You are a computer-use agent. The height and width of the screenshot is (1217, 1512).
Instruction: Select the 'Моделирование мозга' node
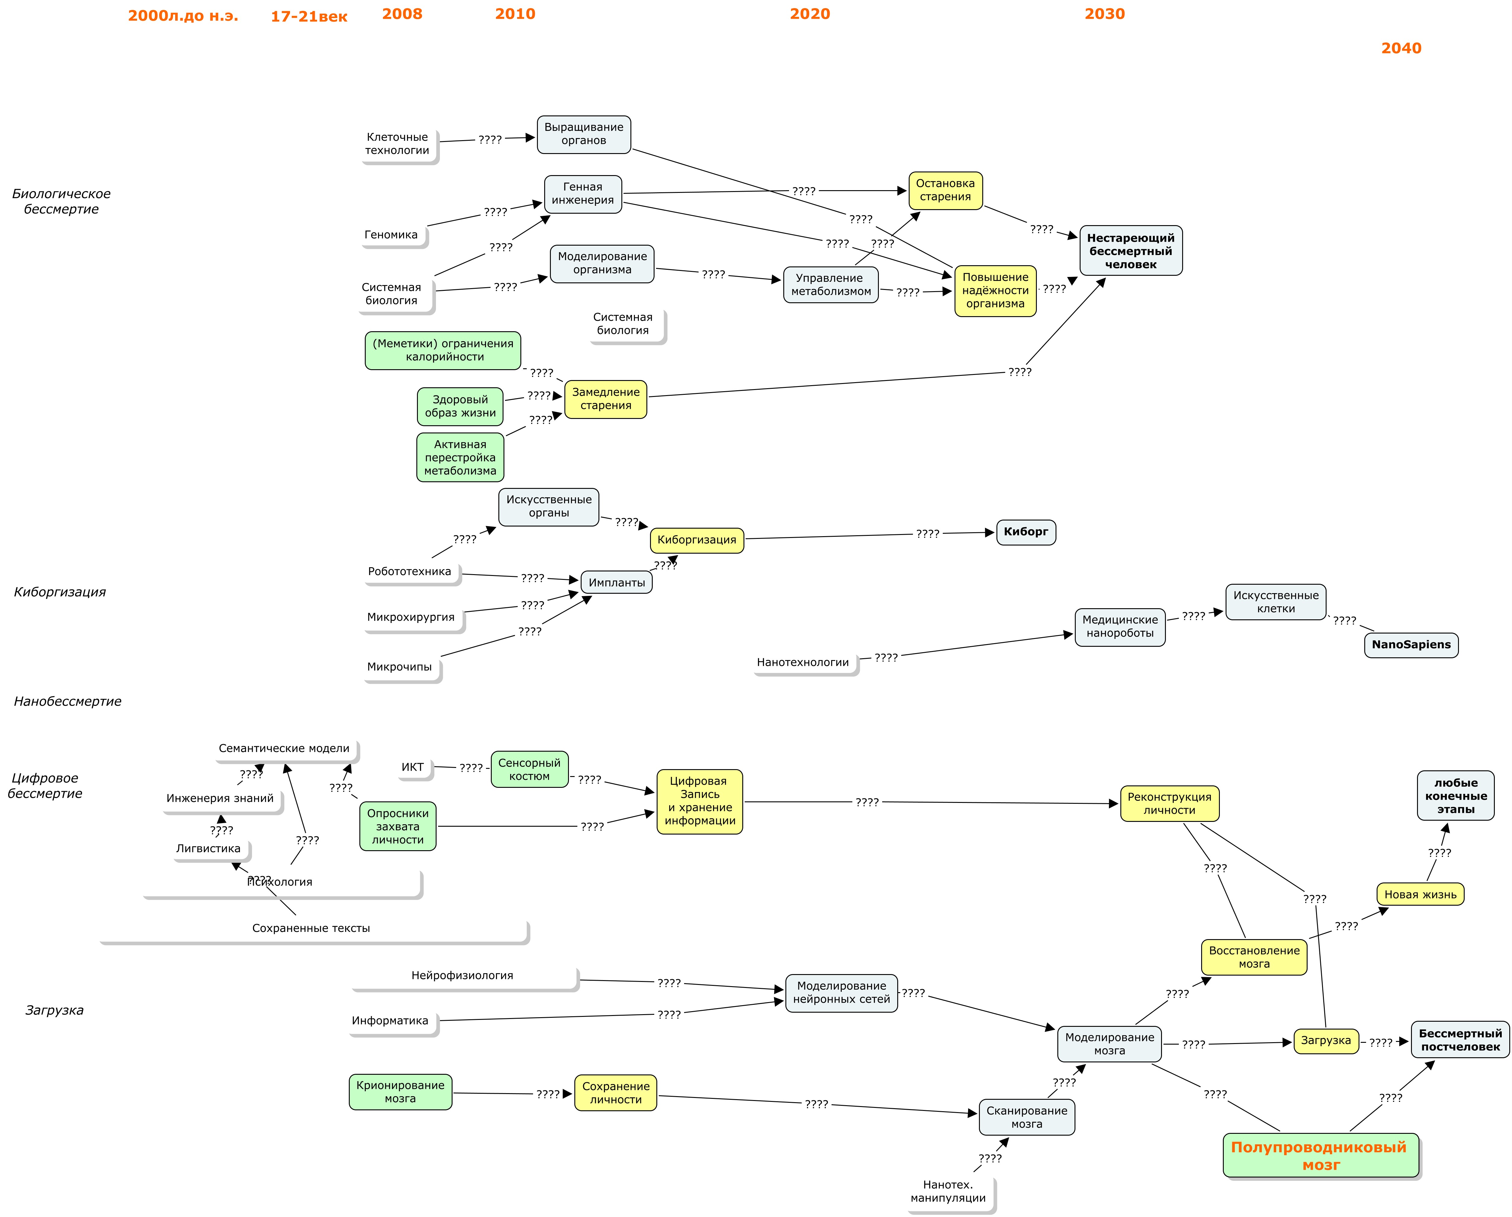pyautogui.click(x=1110, y=1044)
